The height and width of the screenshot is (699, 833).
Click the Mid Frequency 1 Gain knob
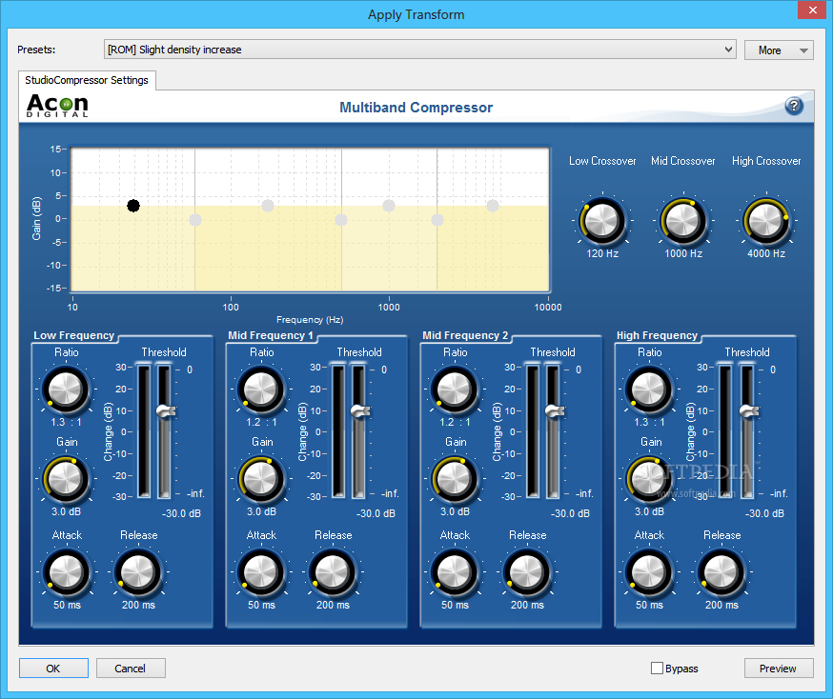[261, 479]
